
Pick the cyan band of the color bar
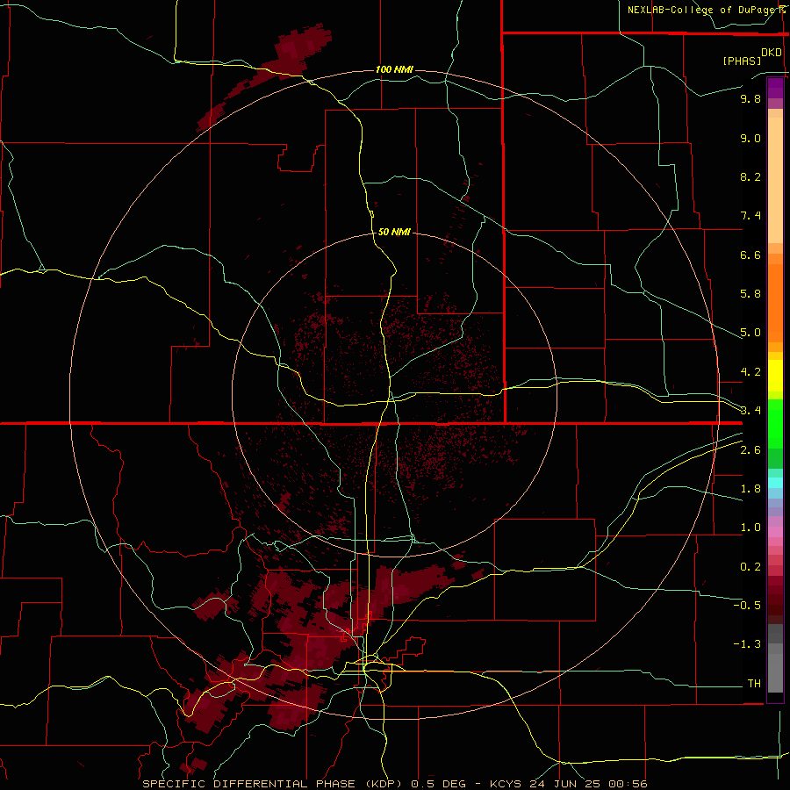[x=775, y=483]
